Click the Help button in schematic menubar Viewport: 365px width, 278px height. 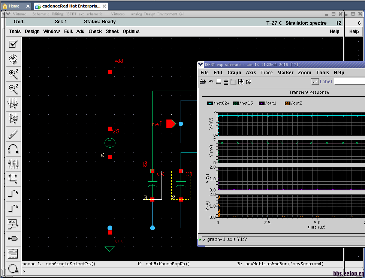coord(334,31)
